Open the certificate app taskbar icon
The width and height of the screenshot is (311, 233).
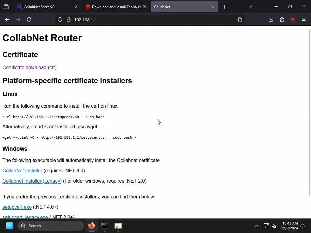(118, 226)
